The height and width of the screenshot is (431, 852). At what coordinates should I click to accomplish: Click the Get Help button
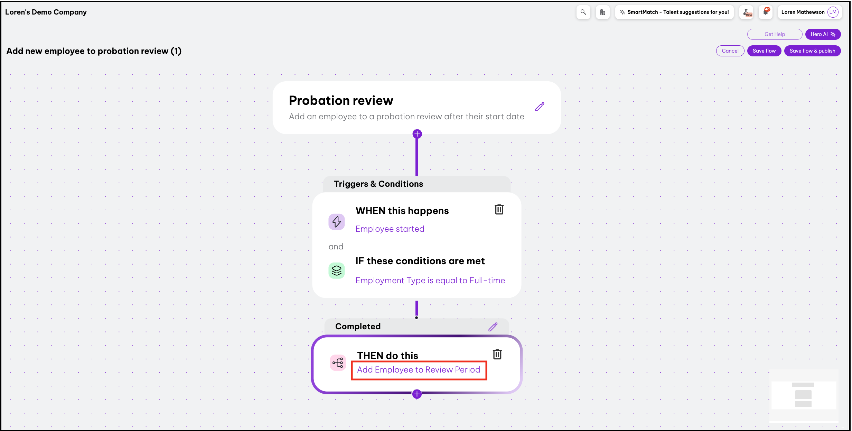pos(774,34)
